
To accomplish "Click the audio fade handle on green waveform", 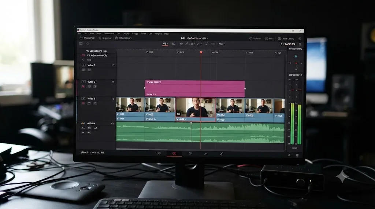I will point(191,123).
